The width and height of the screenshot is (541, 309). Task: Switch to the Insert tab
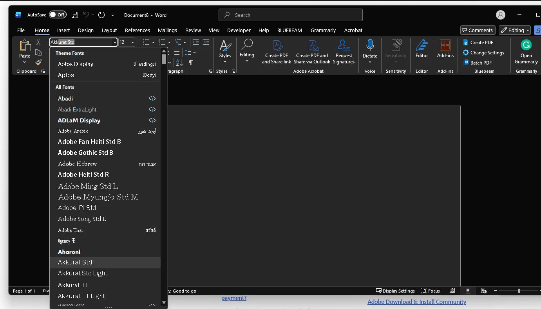pos(63,30)
